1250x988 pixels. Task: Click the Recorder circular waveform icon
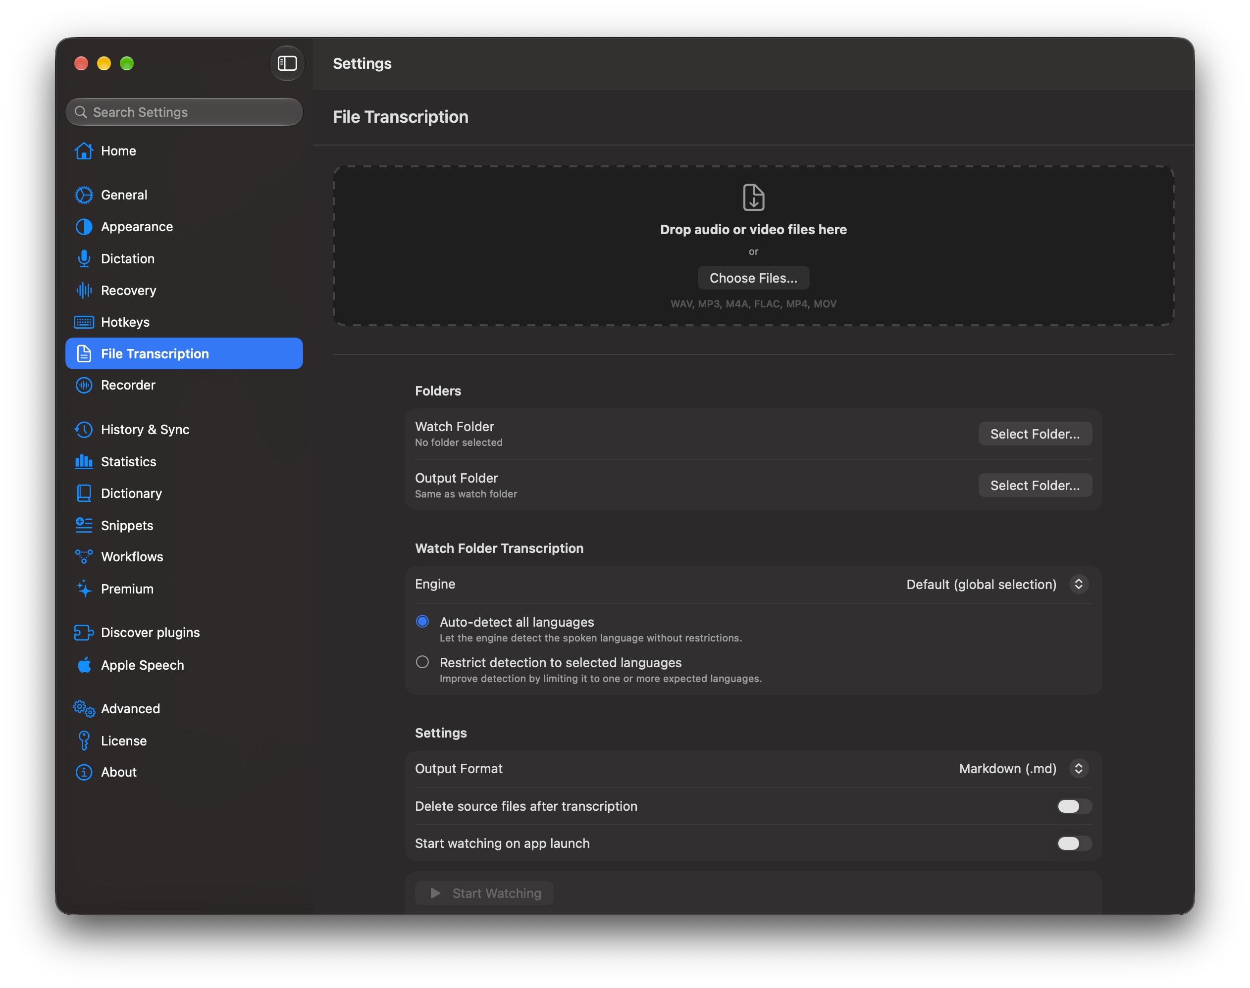point(84,385)
